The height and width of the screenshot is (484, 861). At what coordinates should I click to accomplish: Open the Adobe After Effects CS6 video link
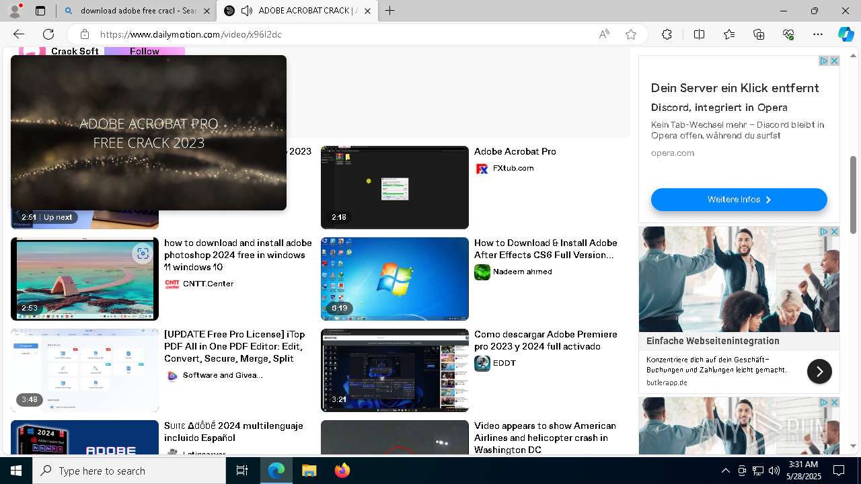tap(546, 249)
